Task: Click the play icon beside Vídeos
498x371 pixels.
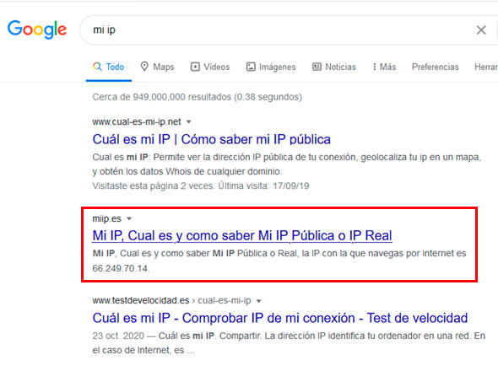Action: [195, 67]
